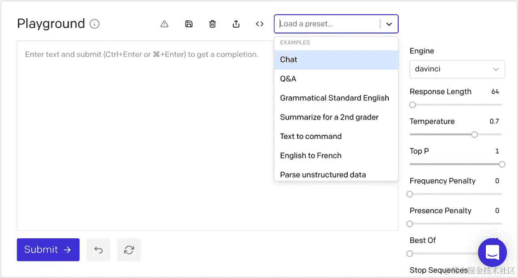This screenshot has height=278, width=518.
Task: Open view code angle brackets icon
Action: click(260, 24)
